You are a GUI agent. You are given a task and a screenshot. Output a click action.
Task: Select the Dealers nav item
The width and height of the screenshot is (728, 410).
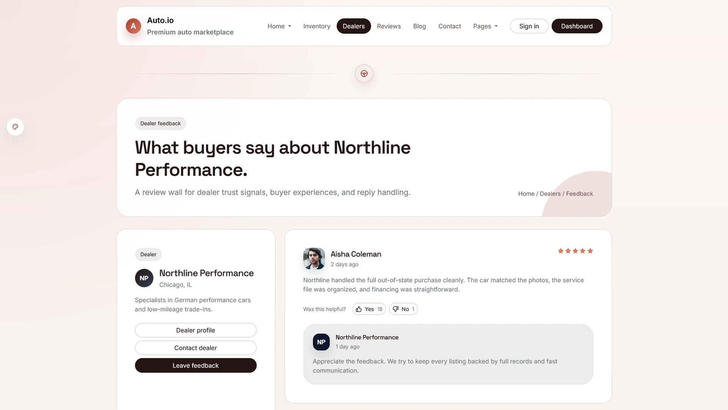tap(354, 26)
